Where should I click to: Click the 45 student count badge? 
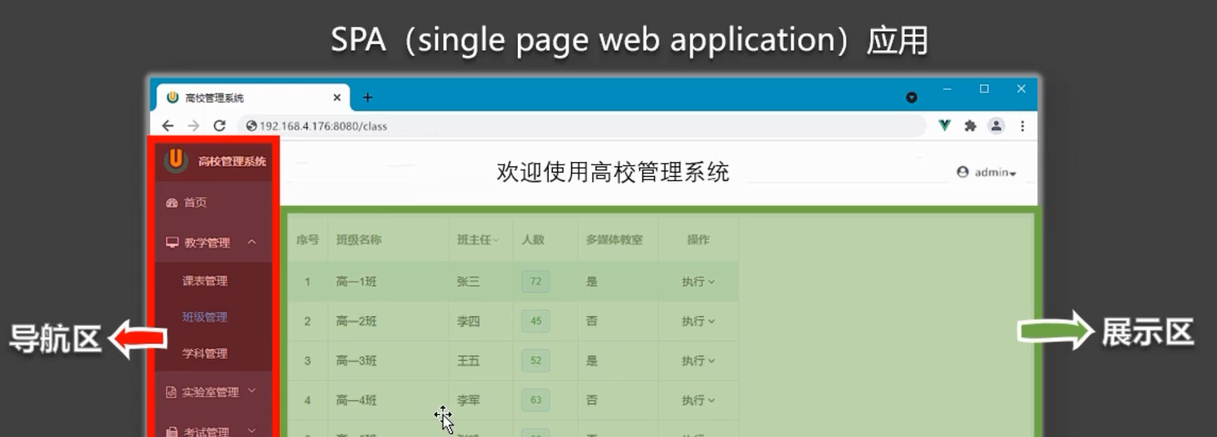click(535, 321)
